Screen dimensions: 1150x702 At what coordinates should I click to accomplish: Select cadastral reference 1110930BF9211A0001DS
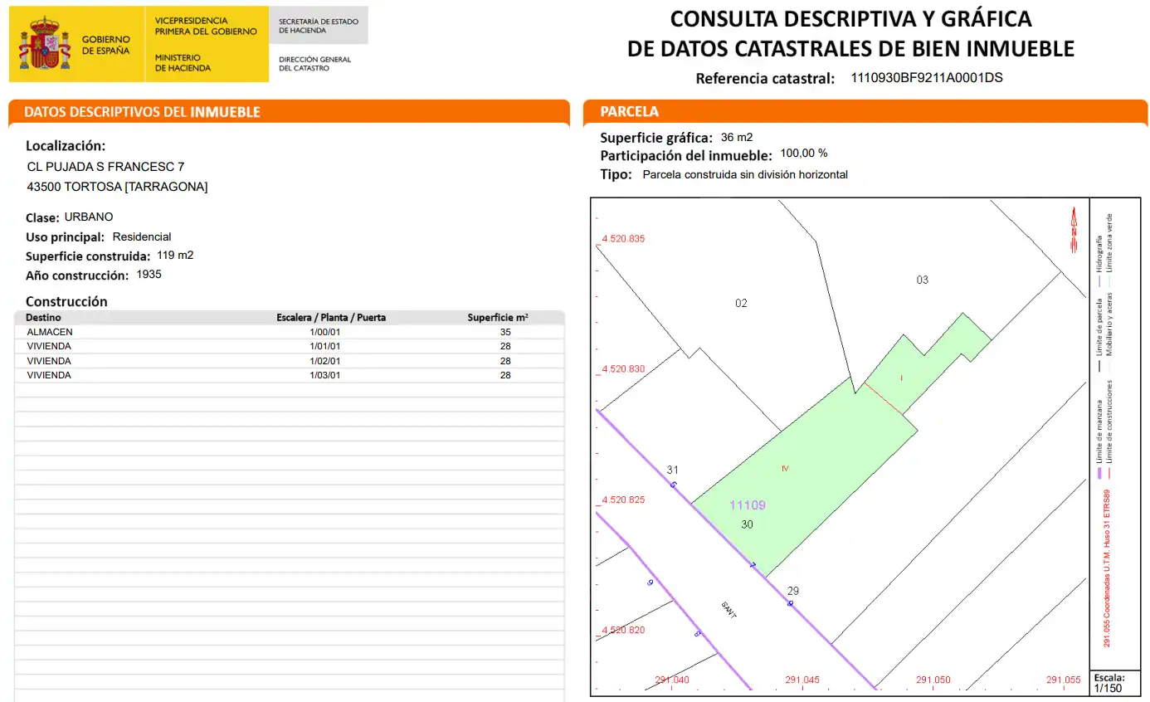(927, 78)
